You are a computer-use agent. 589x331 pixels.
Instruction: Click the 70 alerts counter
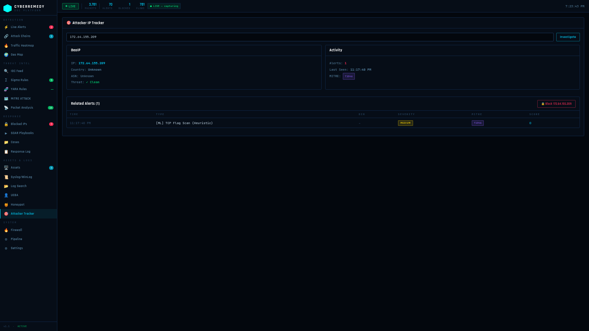coord(108,6)
